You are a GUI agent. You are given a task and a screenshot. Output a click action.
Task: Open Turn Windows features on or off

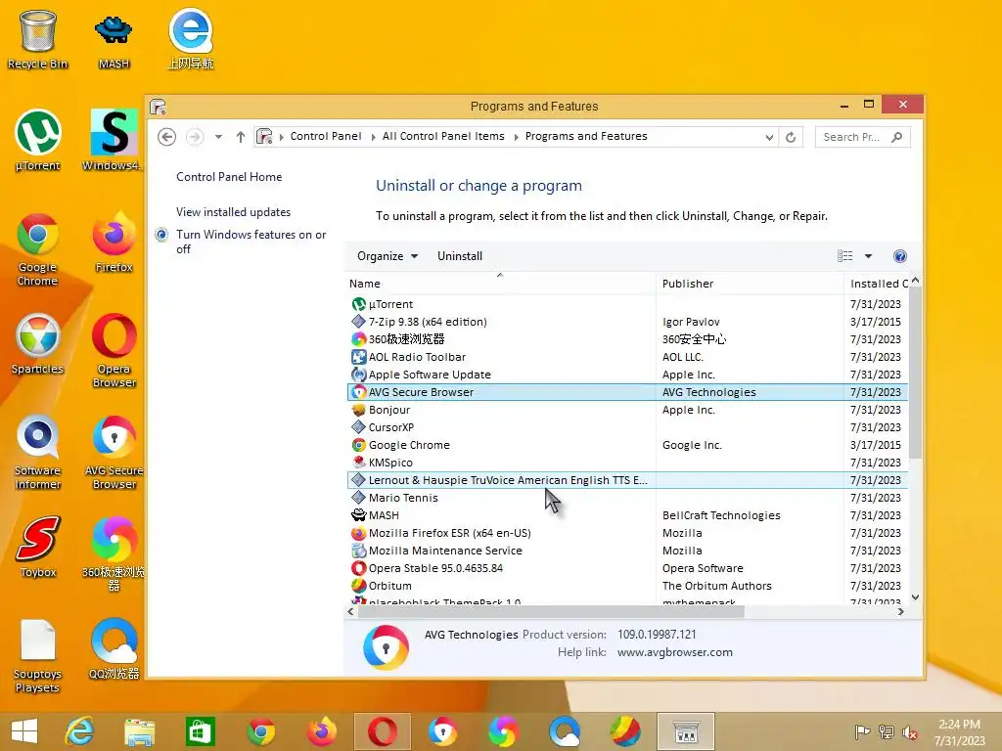coord(250,242)
